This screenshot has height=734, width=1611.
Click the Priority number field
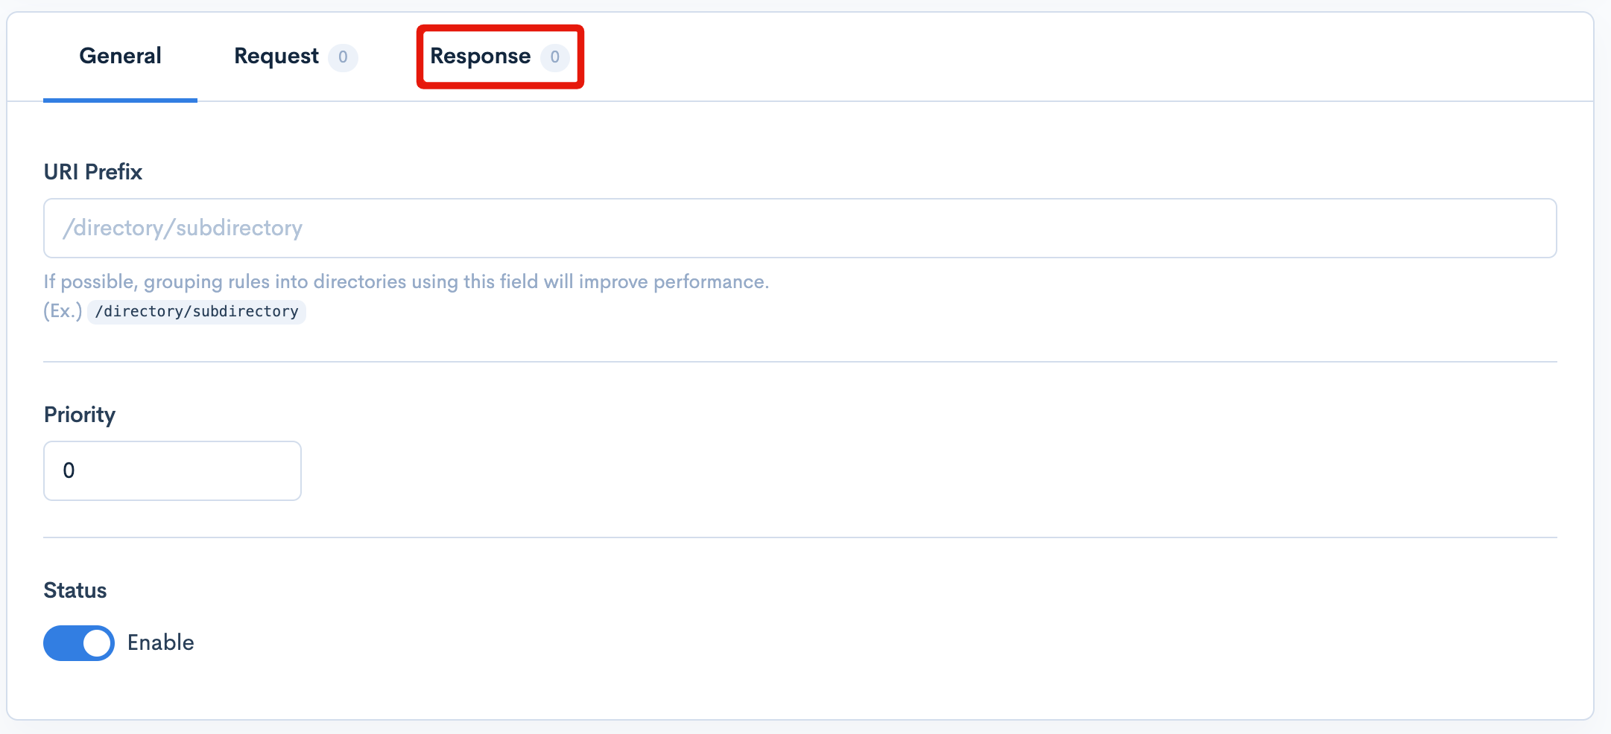(172, 470)
